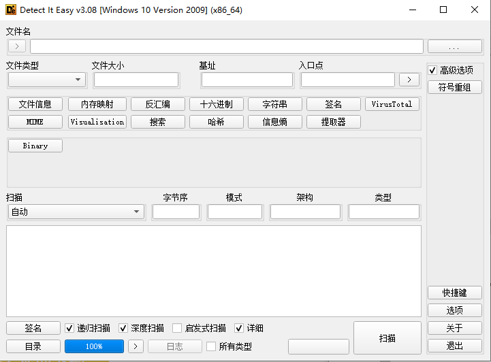491x362 pixels.
Task: Open the 快捷键 settings
Action: coord(454,293)
